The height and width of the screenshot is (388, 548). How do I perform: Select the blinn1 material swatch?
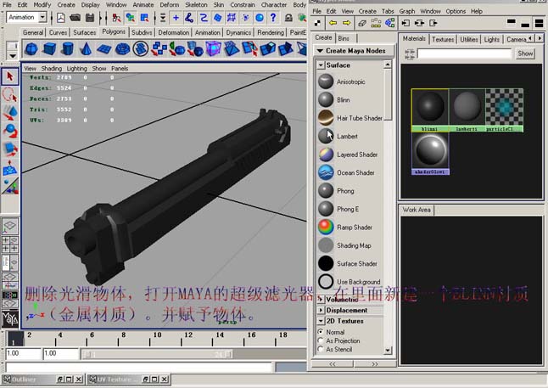430,110
